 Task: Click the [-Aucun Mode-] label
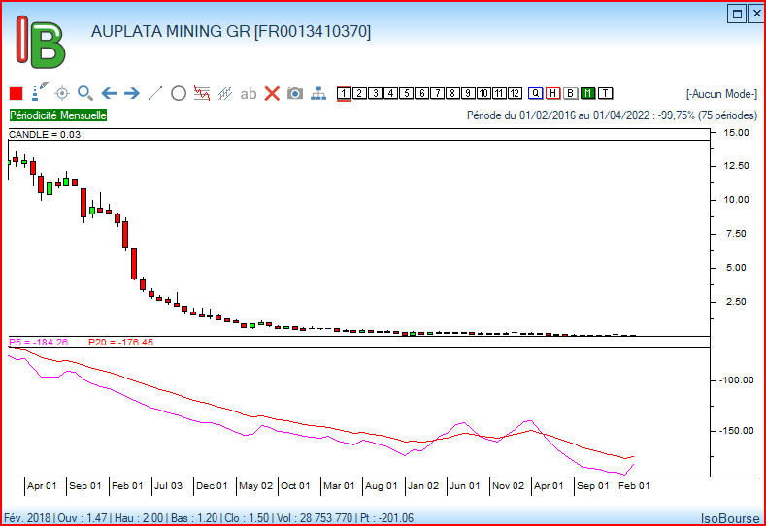click(721, 94)
